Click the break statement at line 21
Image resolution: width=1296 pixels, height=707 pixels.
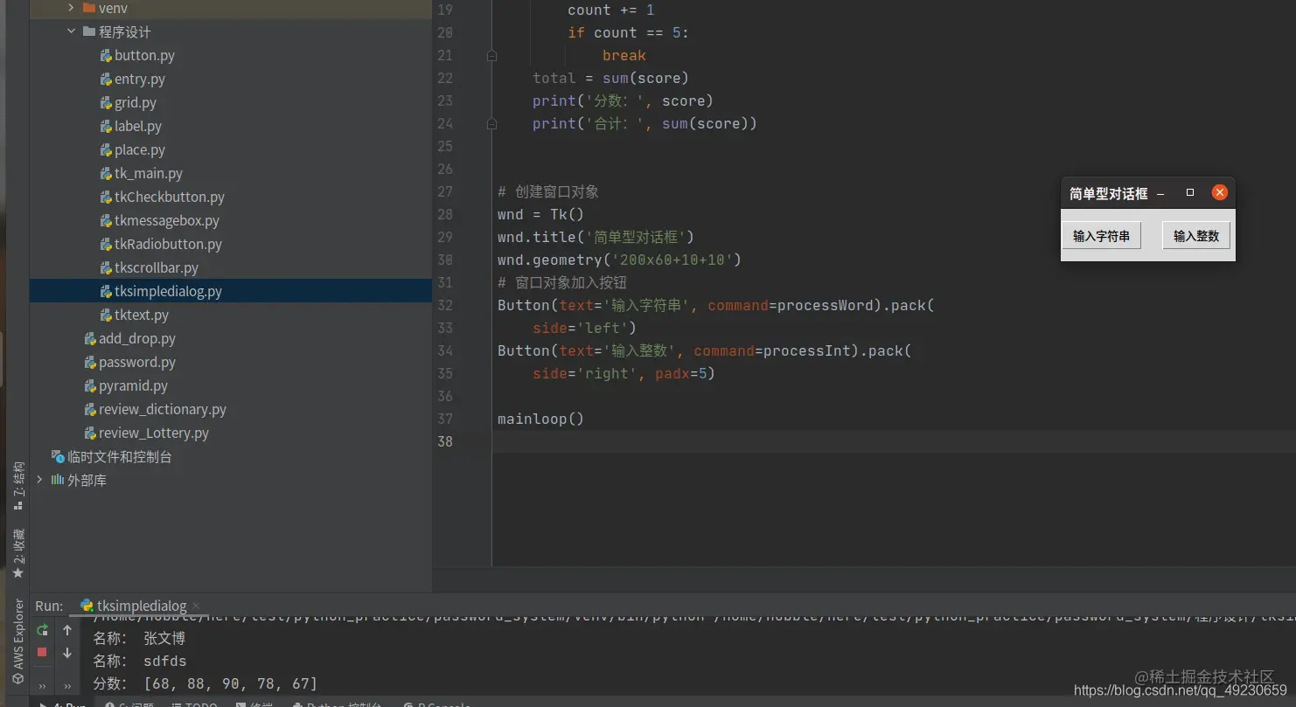click(x=624, y=55)
